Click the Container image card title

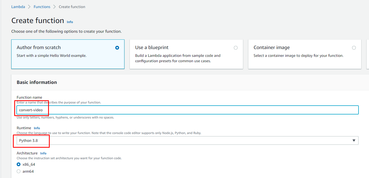(x=272, y=47)
